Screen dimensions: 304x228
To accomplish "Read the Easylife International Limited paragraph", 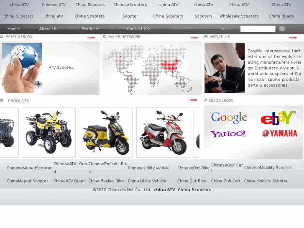I will [x=274, y=68].
